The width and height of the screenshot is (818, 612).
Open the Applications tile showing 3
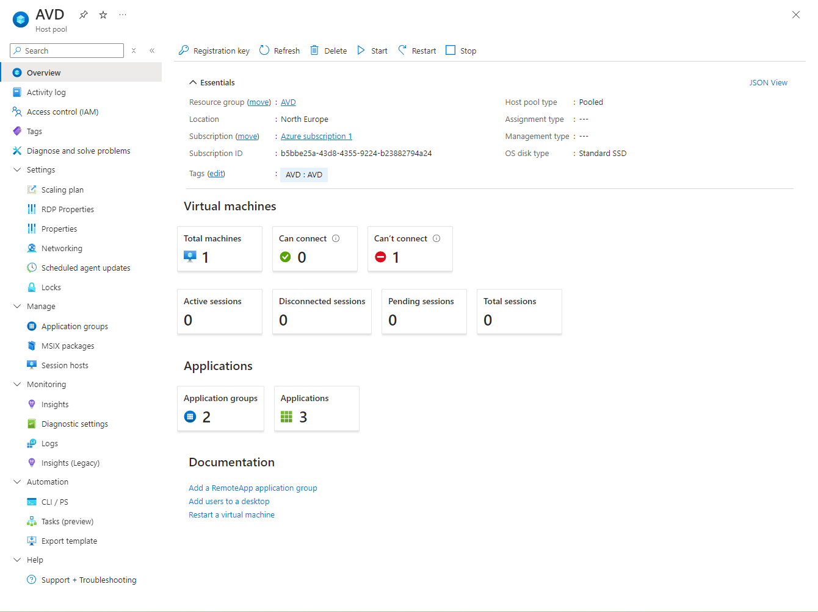[x=317, y=408]
